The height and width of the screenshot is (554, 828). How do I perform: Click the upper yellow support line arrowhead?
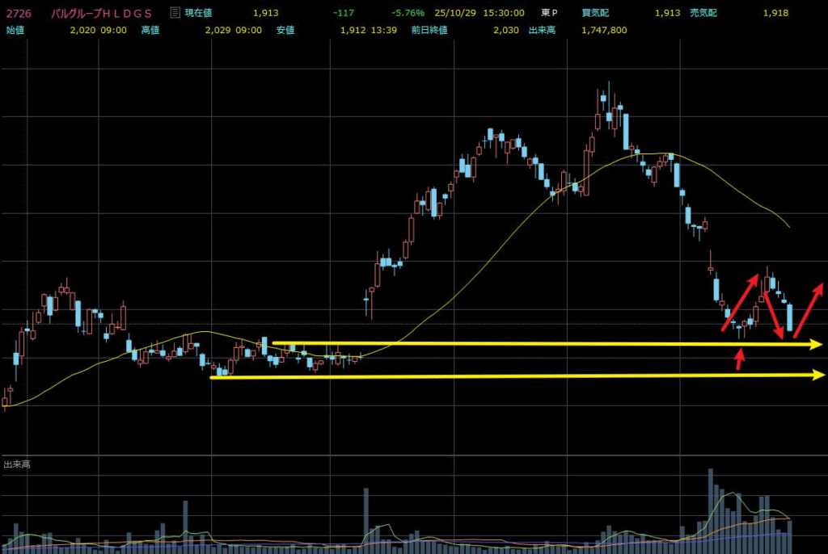(x=816, y=345)
